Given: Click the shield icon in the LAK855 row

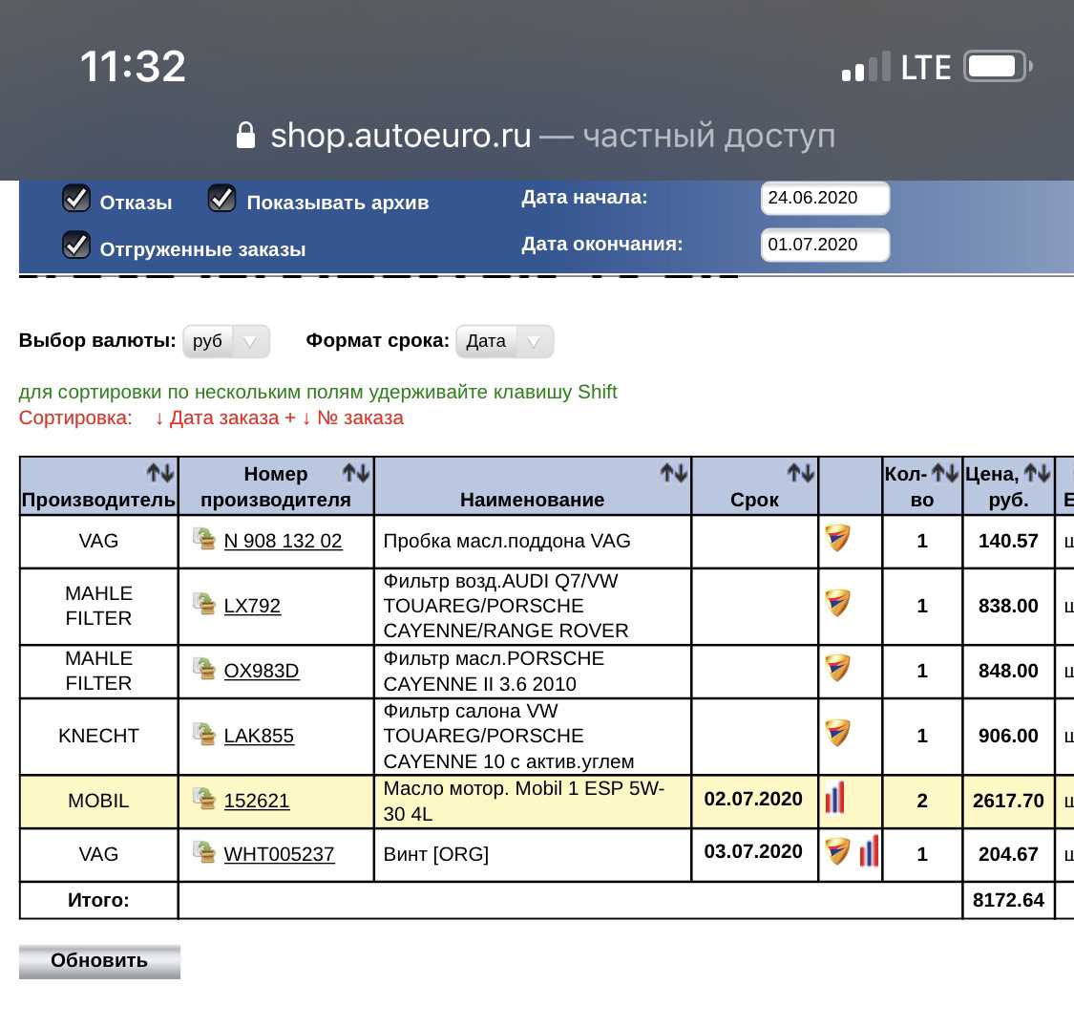Looking at the screenshot, I should click(x=837, y=733).
